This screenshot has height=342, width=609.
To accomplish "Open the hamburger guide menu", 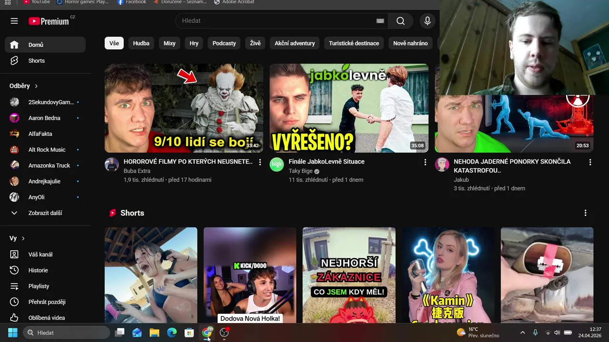I will coord(14,21).
